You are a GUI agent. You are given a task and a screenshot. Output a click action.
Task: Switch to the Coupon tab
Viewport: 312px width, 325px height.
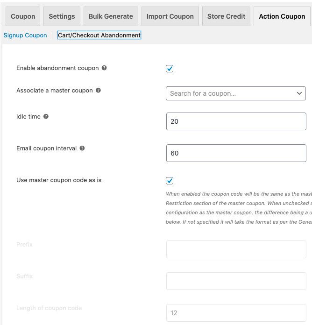coord(23,16)
